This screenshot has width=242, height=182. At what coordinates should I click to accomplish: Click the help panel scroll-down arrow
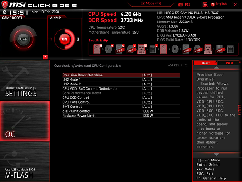point(216,154)
